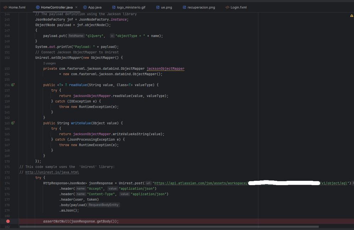Image resolution: width=354 pixels, height=230 pixels.
Task: Open the http://unirest.io/java.html link
Action: 52,172
